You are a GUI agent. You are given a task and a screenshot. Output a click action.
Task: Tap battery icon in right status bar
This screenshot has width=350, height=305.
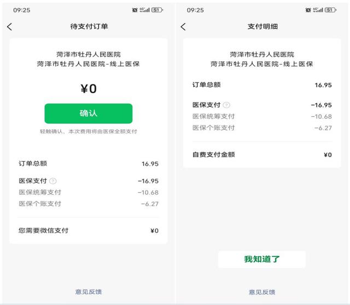pos(330,10)
